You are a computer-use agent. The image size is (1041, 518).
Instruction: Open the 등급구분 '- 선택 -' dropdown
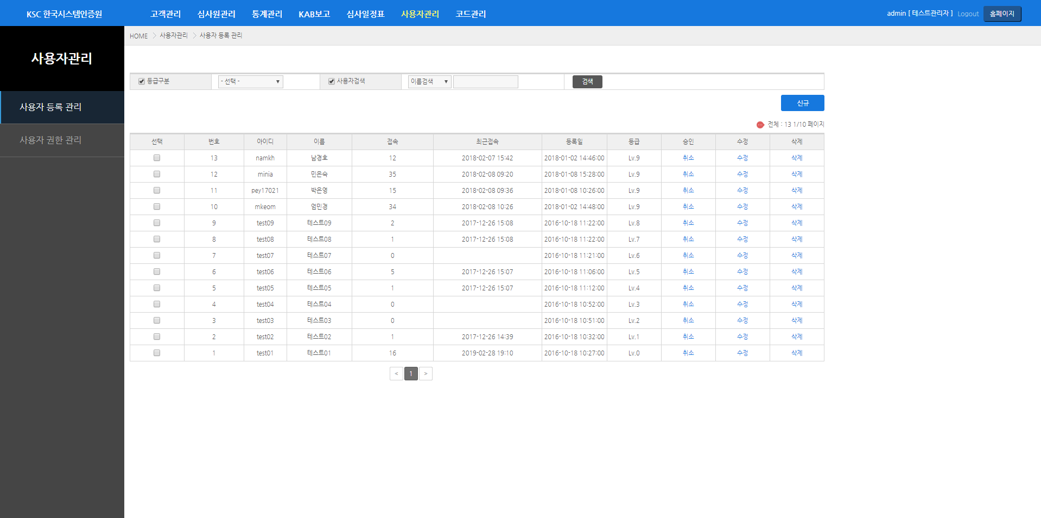click(250, 81)
